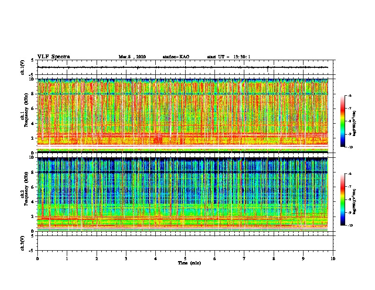Click time axis tick label "10"
The image size is (375, 290).
333,259
